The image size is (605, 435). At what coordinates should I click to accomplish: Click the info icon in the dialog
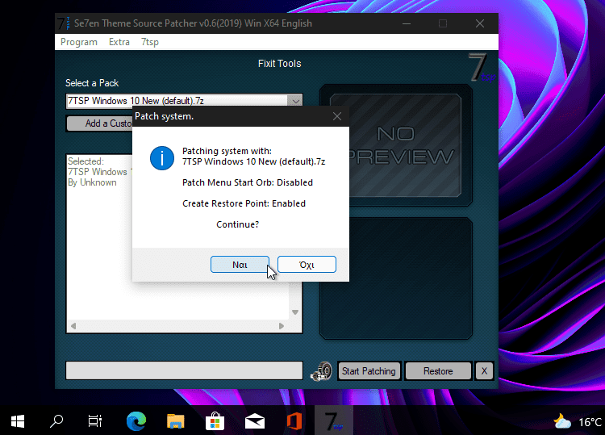pyautogui.click(x=162, y=158)
